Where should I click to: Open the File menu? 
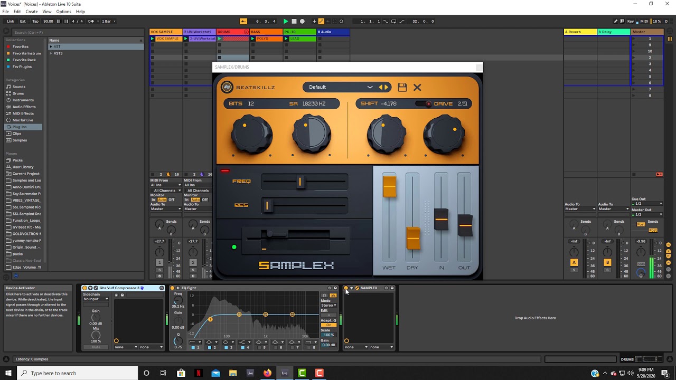click(5, 12)
